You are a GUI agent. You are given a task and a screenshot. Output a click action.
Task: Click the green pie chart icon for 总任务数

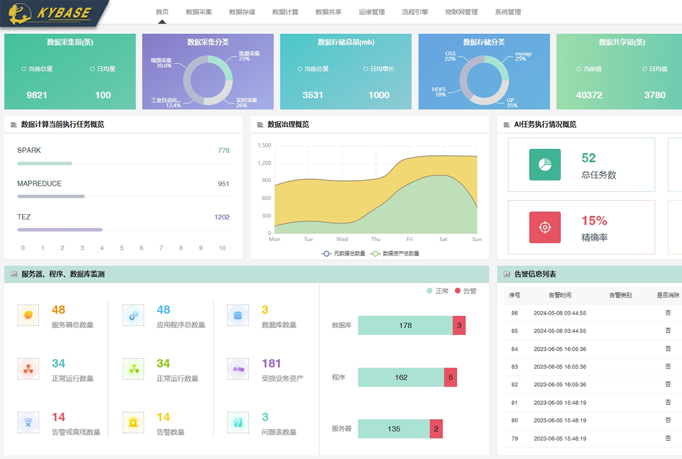coord(544,165)
